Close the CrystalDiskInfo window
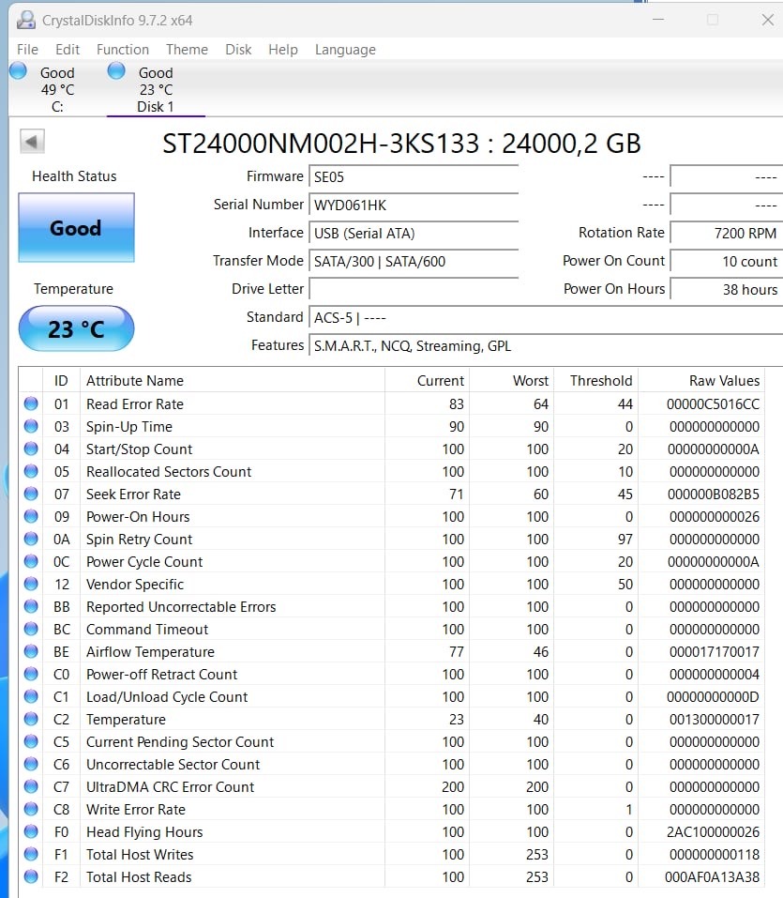Image resolution: width=783 pixels, height=898 pixels. [x=768, y=20]
